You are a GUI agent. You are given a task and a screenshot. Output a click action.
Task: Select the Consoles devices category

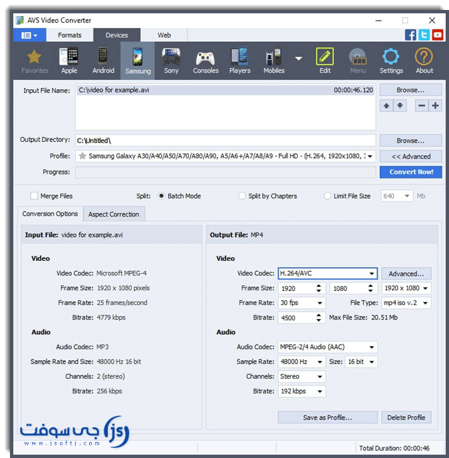(x=206, y=61)
